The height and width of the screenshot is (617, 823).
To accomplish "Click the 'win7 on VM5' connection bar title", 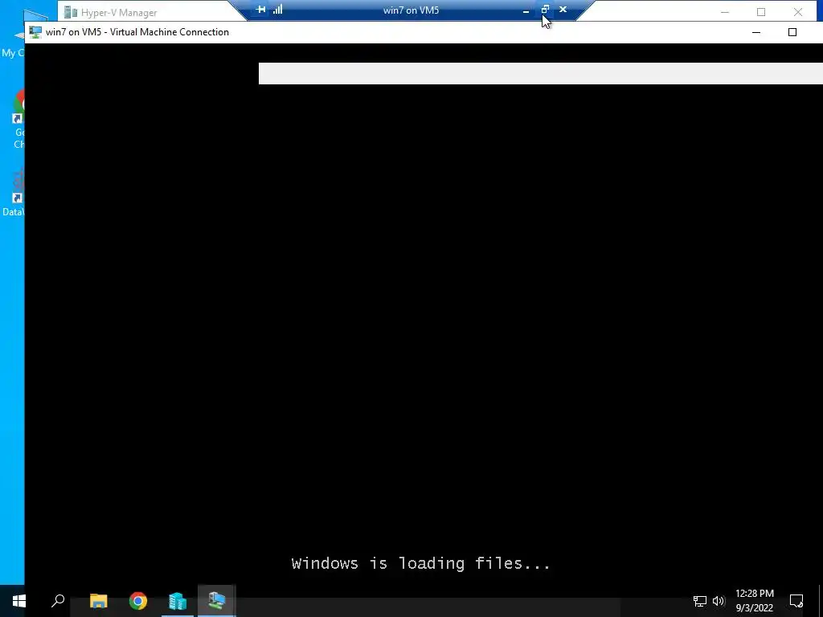I will tap(411, 10).
